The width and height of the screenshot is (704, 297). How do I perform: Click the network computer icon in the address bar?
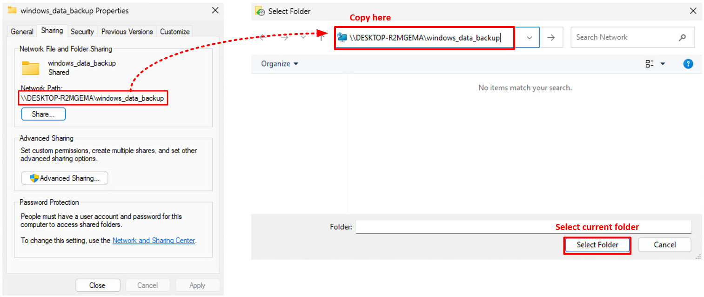(343, 37)
